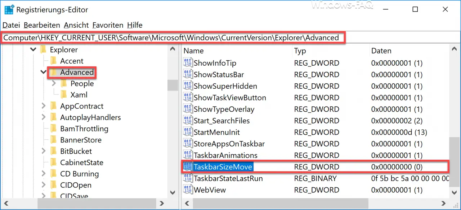
Task: Click the AutoplayHandlers folder icon
Action: [x=54, y=117]
